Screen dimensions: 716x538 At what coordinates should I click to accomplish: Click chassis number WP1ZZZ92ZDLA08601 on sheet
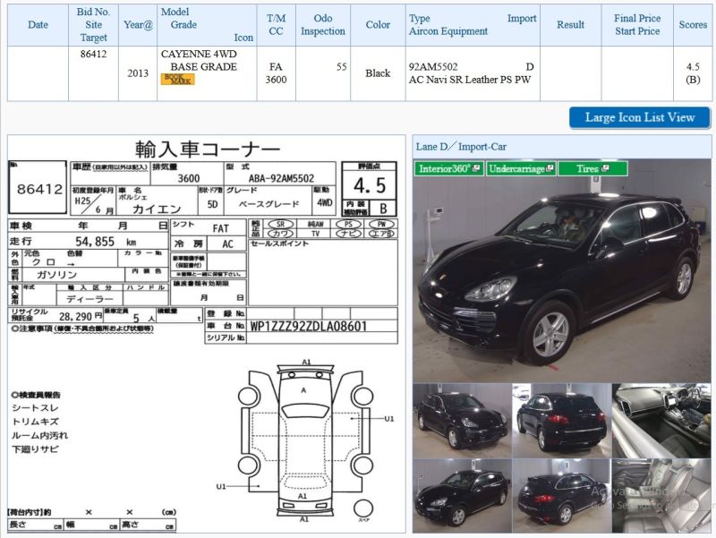pos(308,326)
